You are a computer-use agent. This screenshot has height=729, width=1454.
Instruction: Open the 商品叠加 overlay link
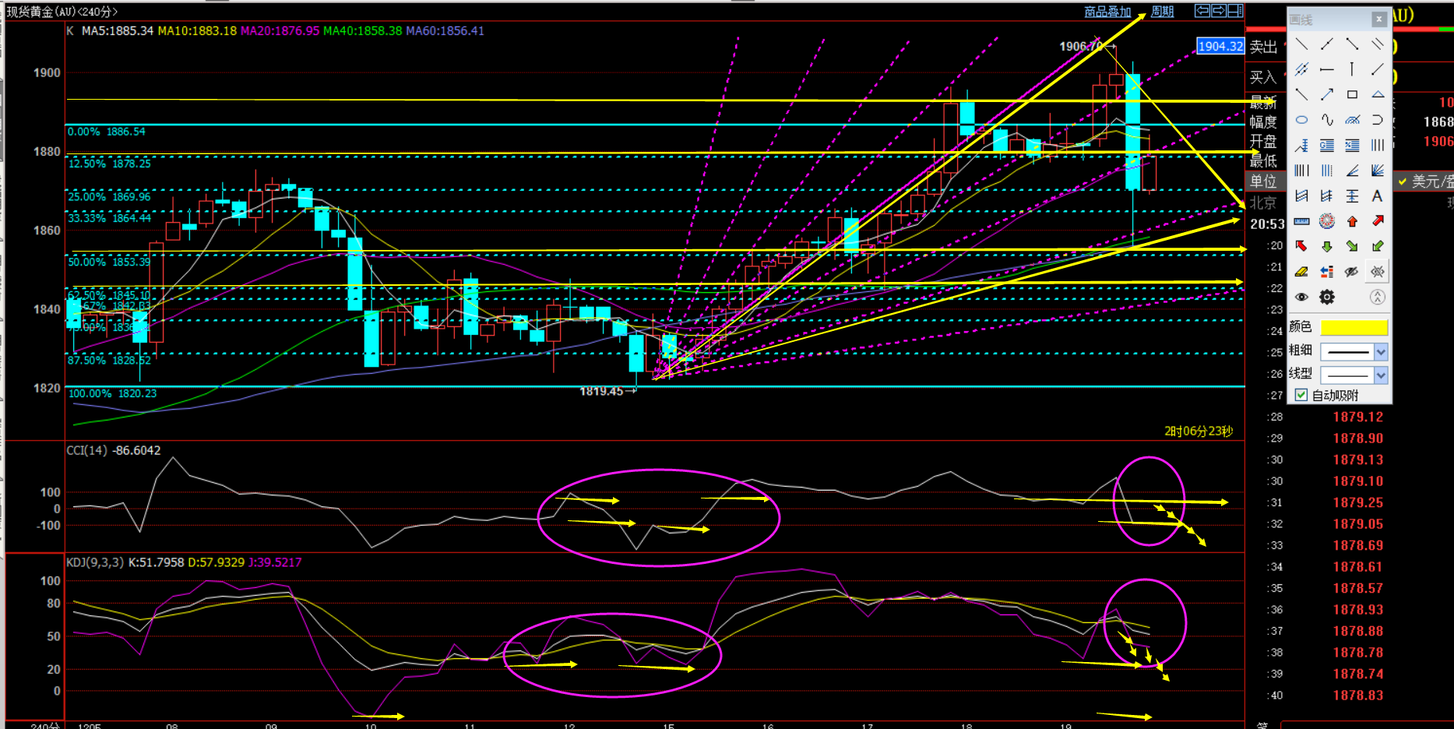point(1107,12)
